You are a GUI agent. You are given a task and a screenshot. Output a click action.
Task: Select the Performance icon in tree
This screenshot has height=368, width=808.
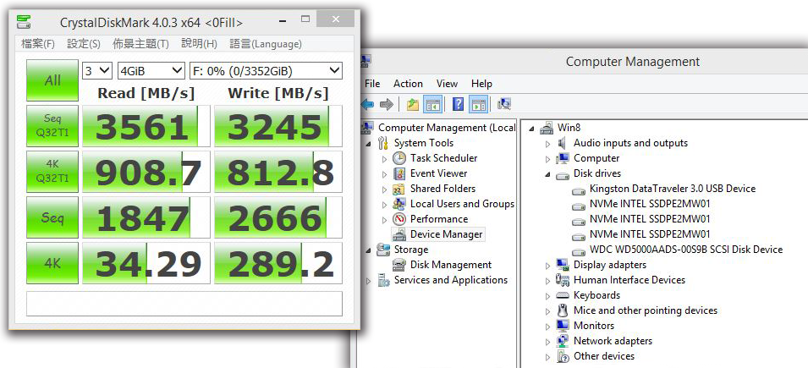click(x=399, y=219)
